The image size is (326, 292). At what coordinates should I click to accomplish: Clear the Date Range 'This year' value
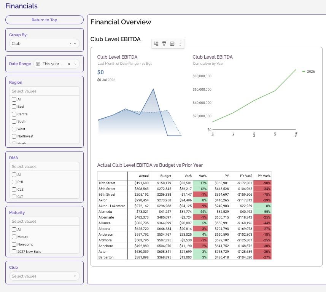[x=69, y=64]
